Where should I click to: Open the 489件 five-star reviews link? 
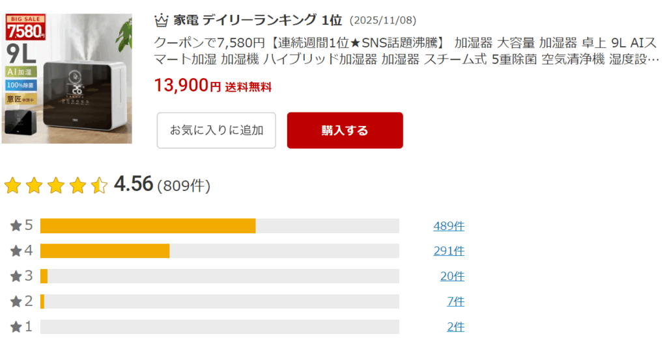click(x=449, y=226)
